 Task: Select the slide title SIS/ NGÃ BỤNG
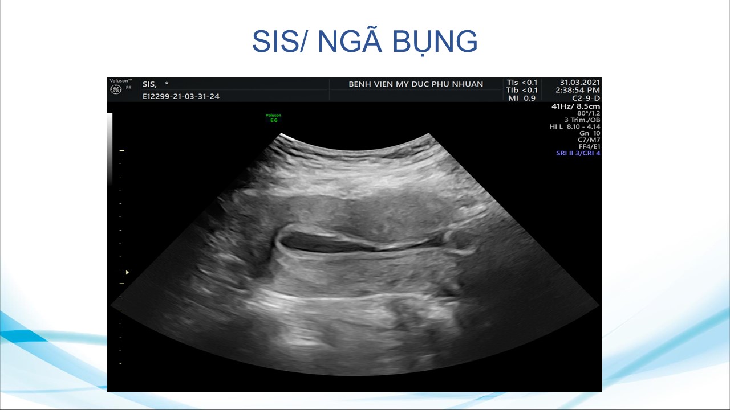point(364,42)
